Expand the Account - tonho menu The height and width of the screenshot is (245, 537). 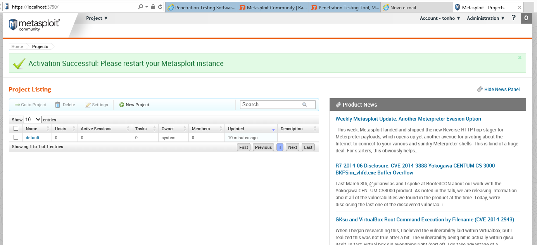tap(440, 18)
